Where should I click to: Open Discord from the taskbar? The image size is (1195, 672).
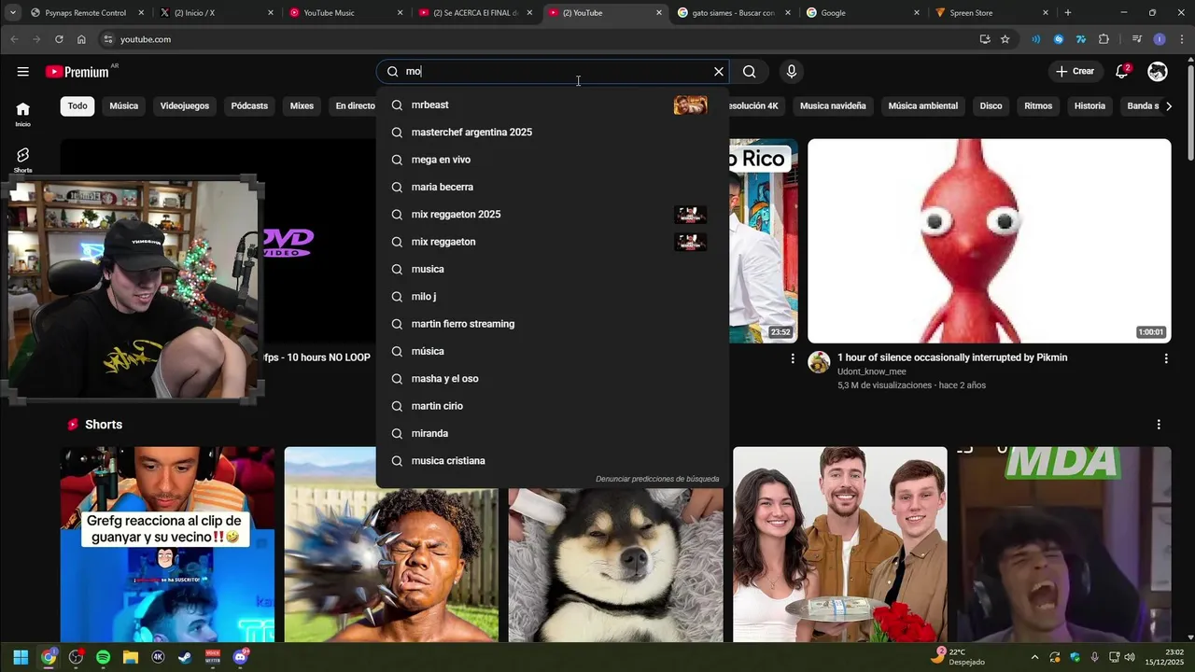(x=240, y=657)
